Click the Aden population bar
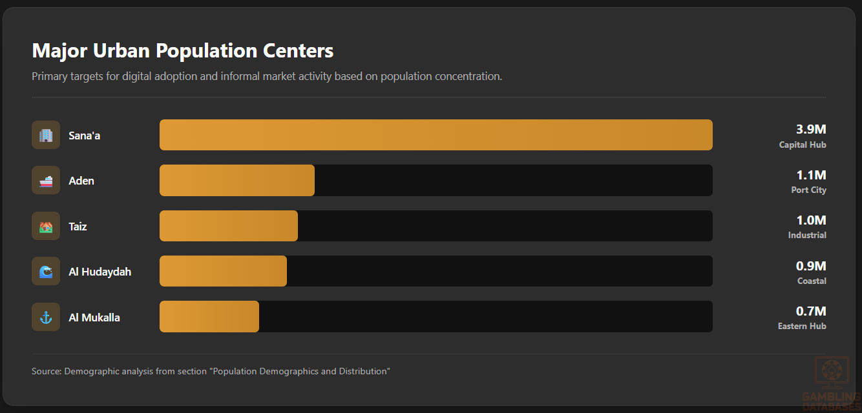Viewport: 862px width, 413px height. 237,181
